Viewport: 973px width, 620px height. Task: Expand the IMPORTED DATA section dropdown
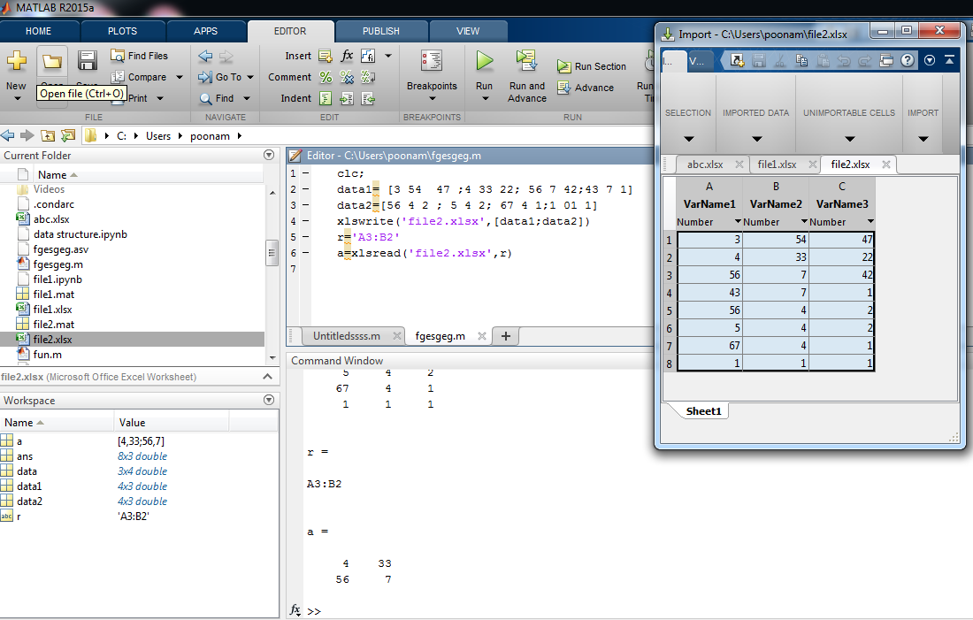click(x=756, y=139)
